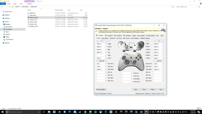Expand left Stick Axis X dropdown showing Axis 1
The height and width of the screenshot is (114, 202).
(106, 64)
